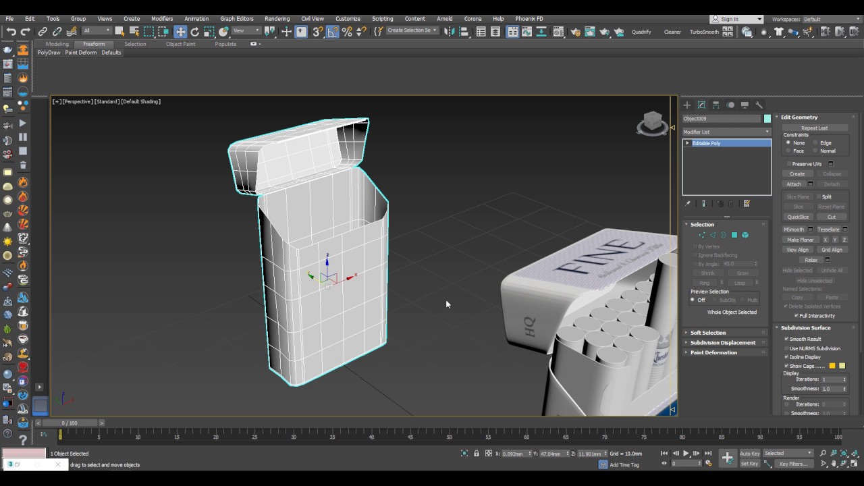
Task: Click the QuickSlice button
Action: click(x=797, y=217)
